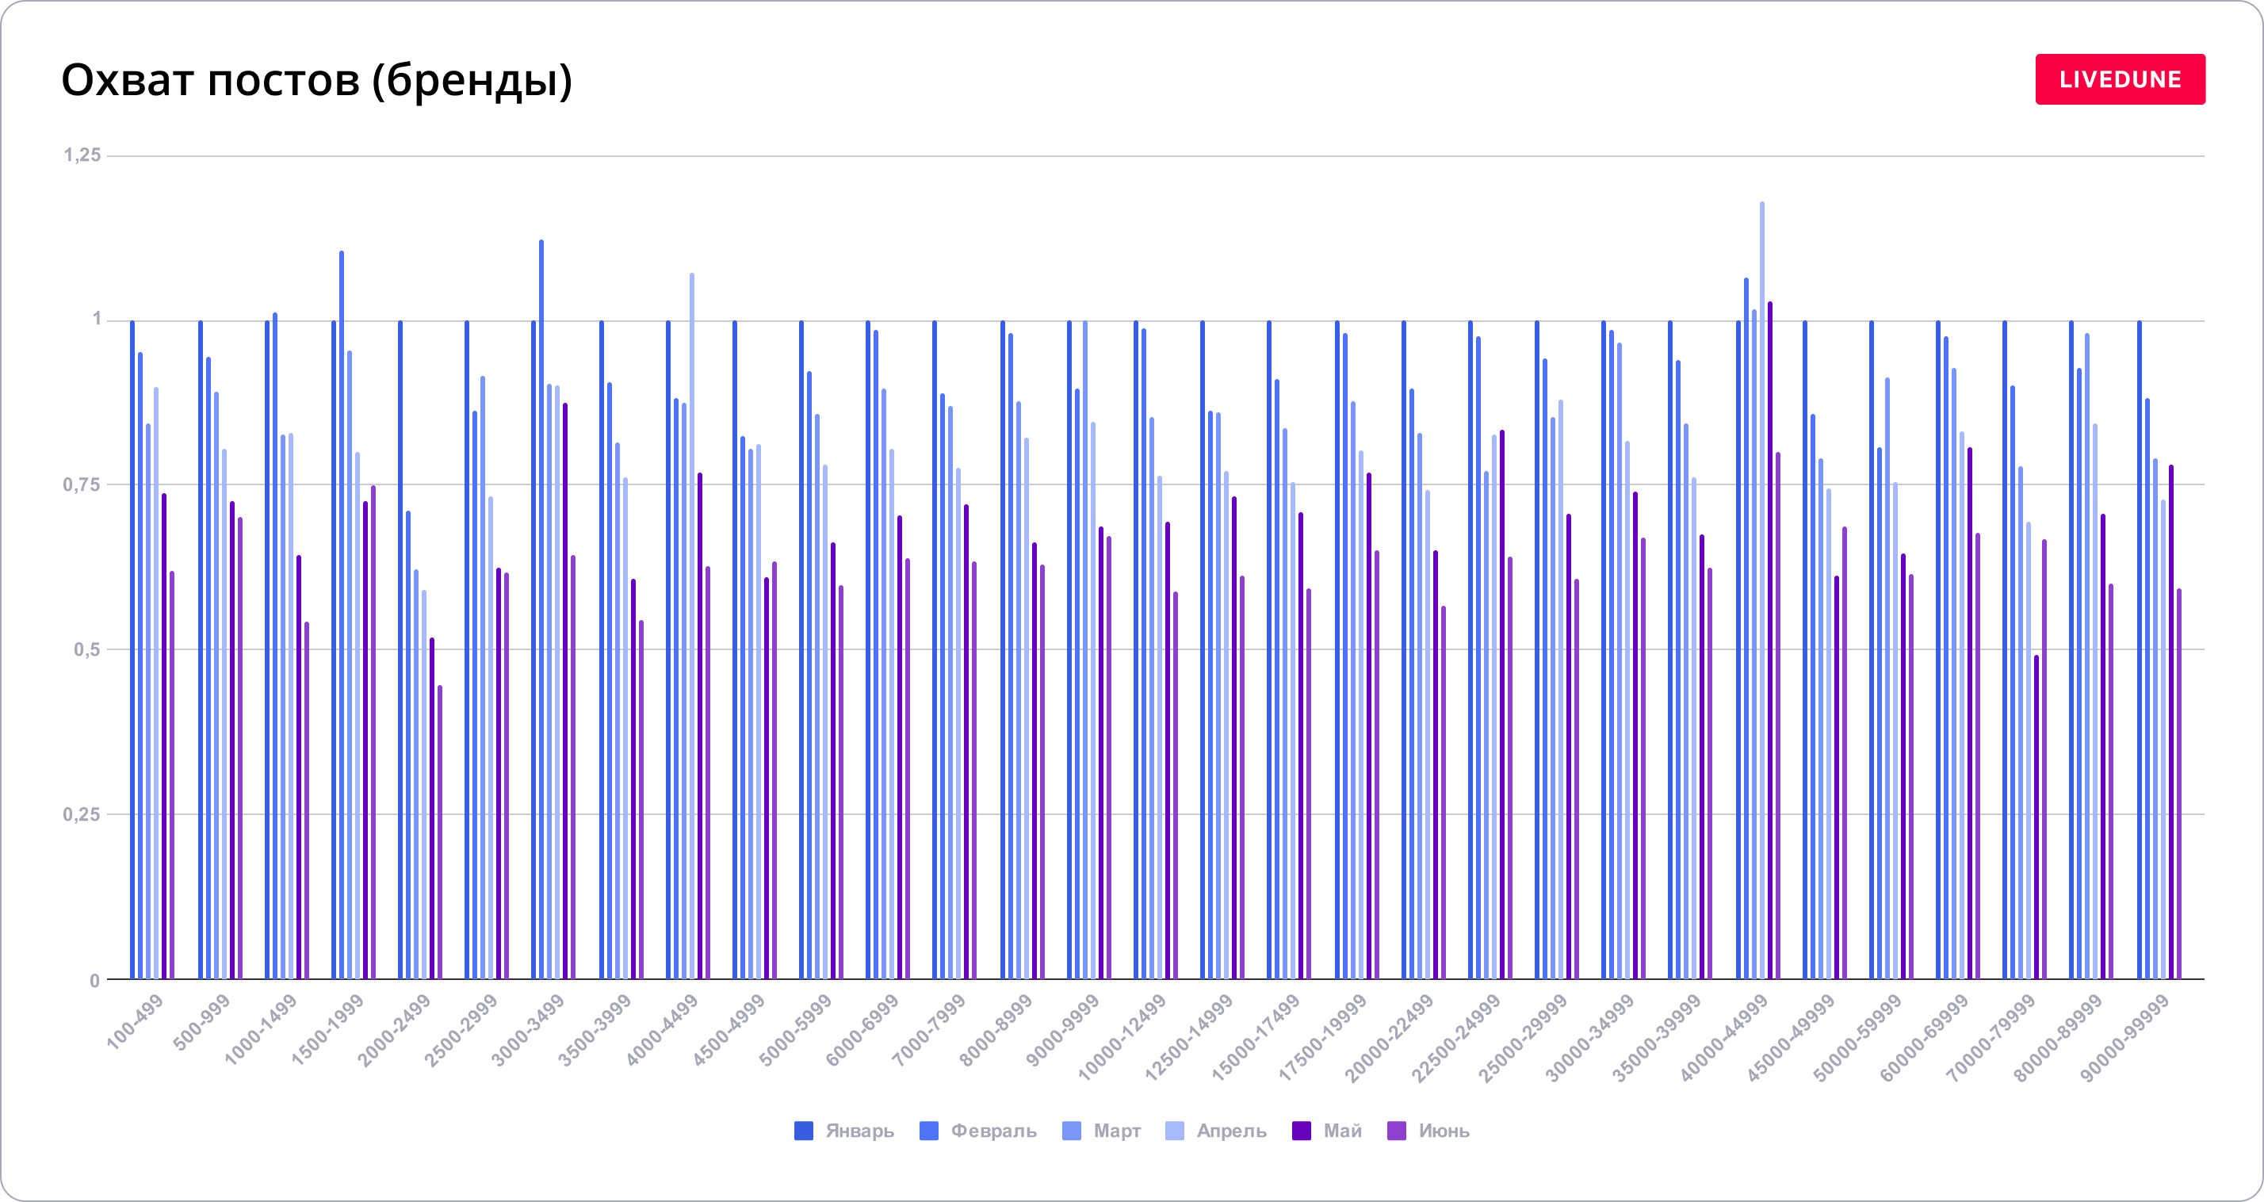Click the Февраль bar in 1500-1999 group
The image size is (2264, 1202).
click(342, 614)
